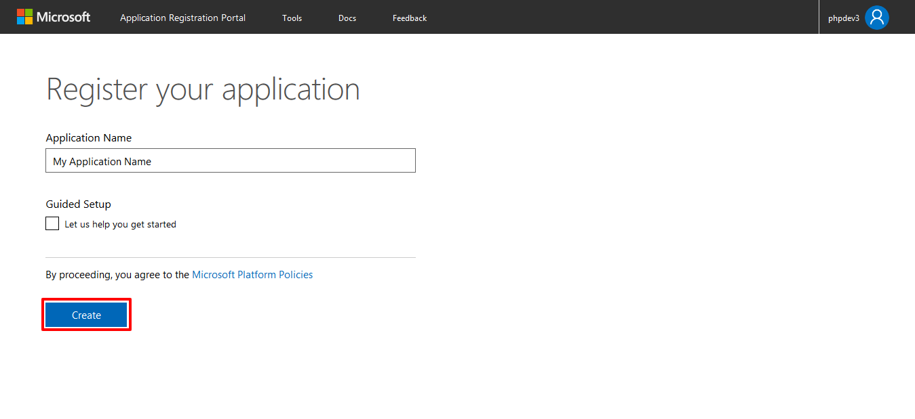Click the 'Guided Setup' section label
Screen dimensions: 915x419
tap(78, 204)
